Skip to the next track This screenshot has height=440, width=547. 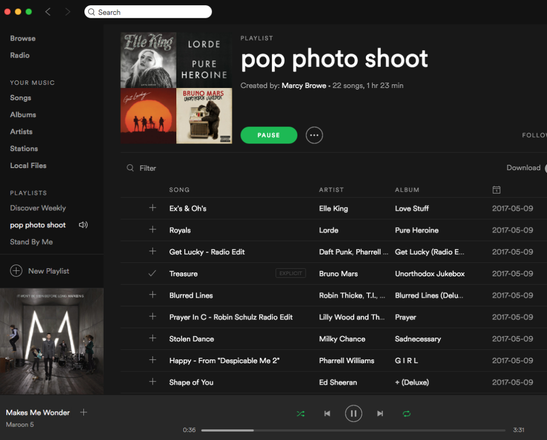click(x=380, y=413)
